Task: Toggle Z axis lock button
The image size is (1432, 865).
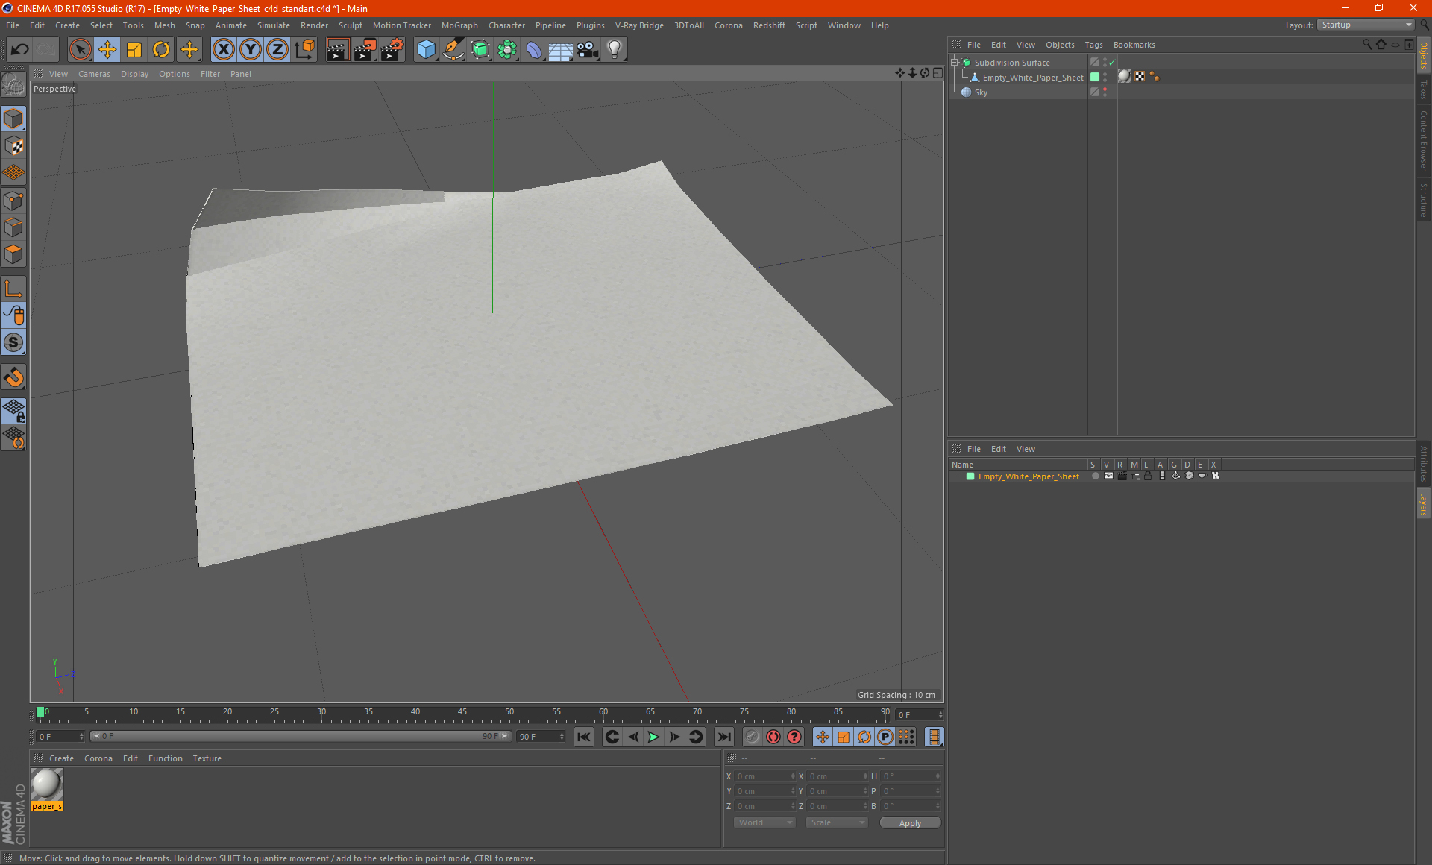Action: 277,50
